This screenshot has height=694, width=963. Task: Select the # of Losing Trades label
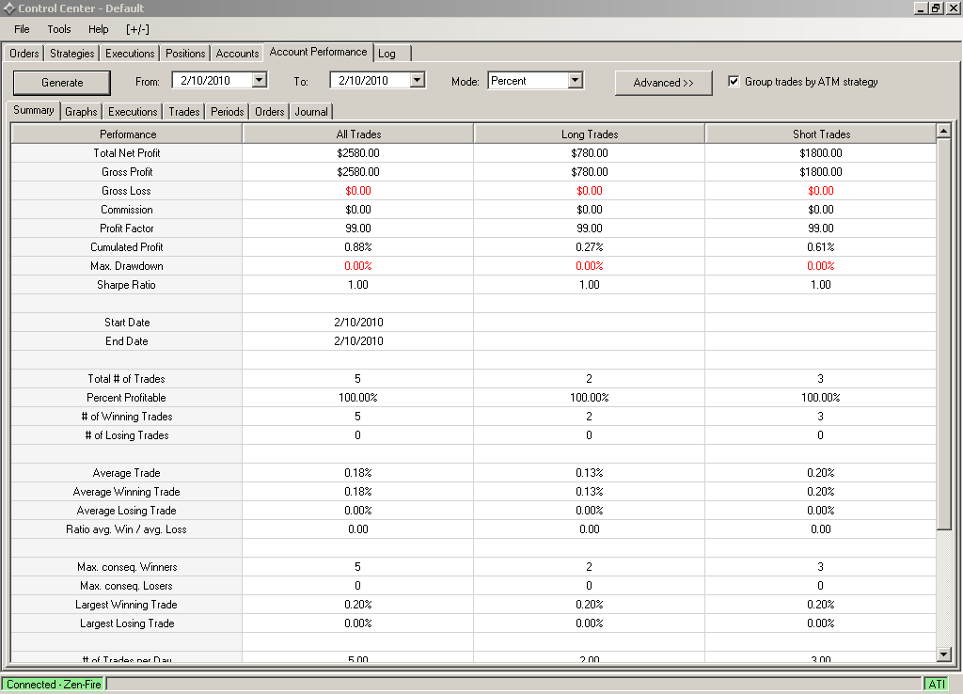(127, 435)
